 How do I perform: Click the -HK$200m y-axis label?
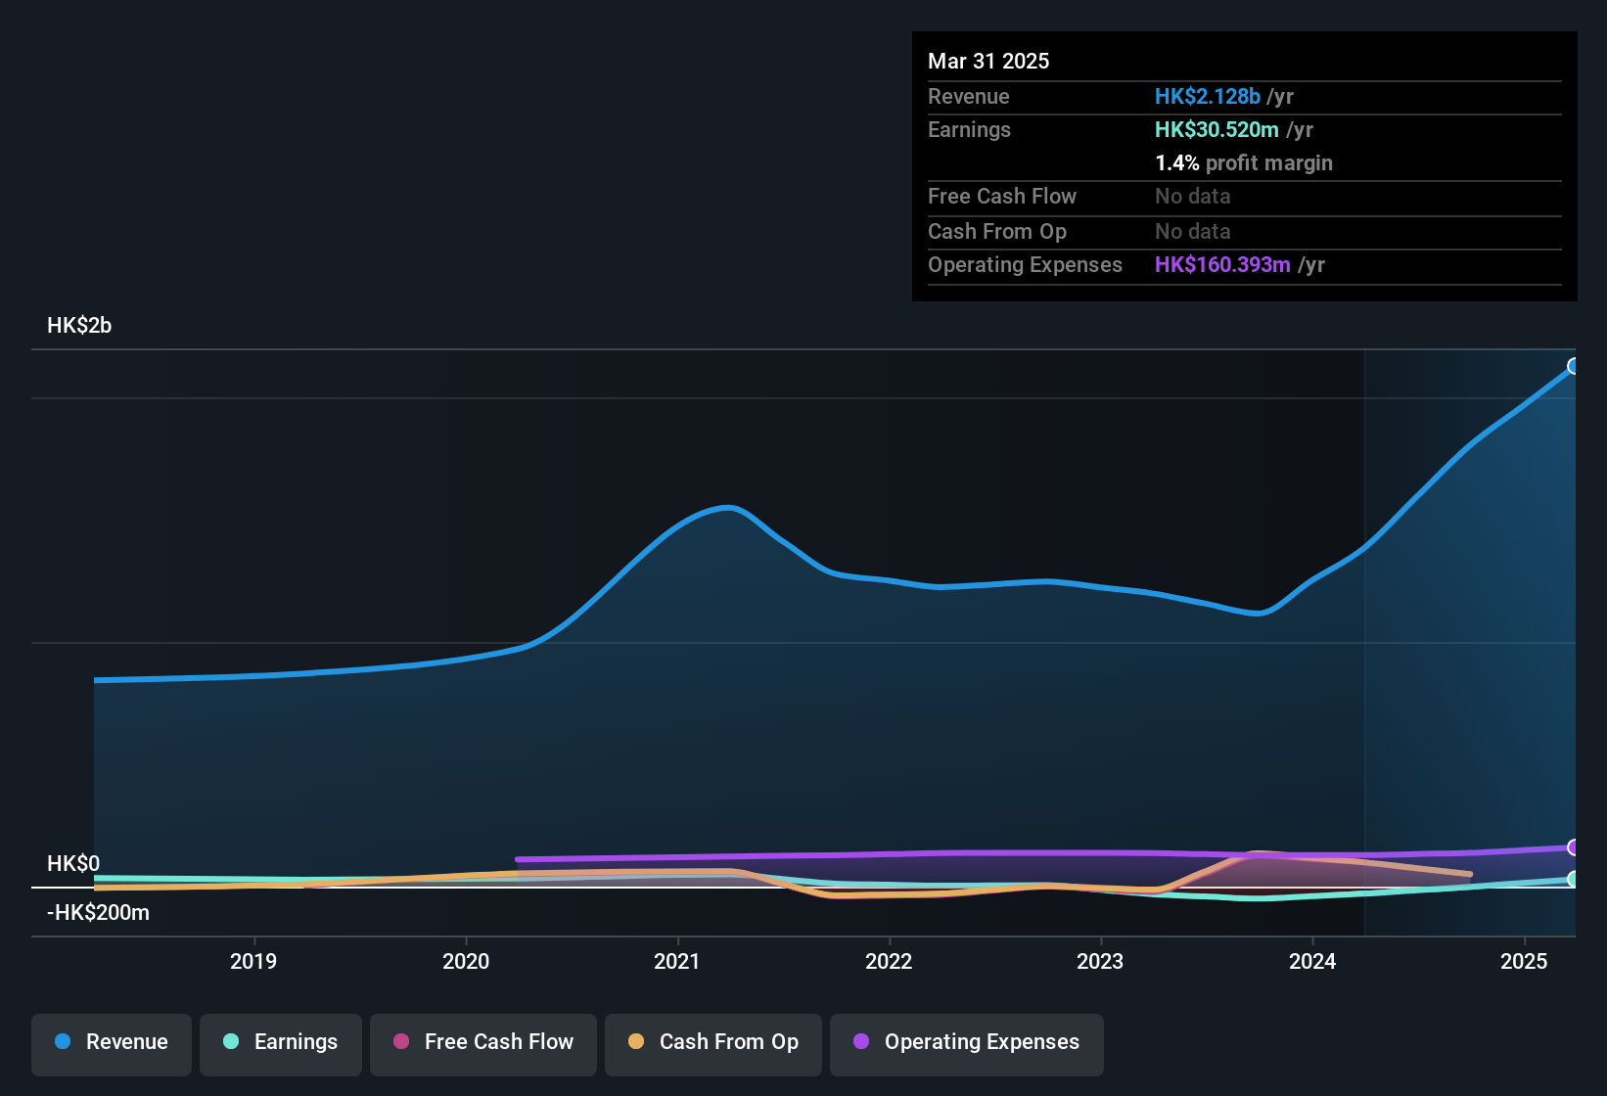98,913
